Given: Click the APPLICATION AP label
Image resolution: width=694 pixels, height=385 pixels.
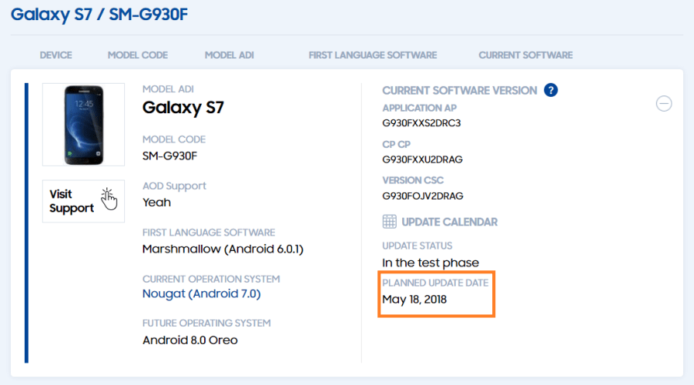Looking at the screenshot, I should [x=420, y=108].
